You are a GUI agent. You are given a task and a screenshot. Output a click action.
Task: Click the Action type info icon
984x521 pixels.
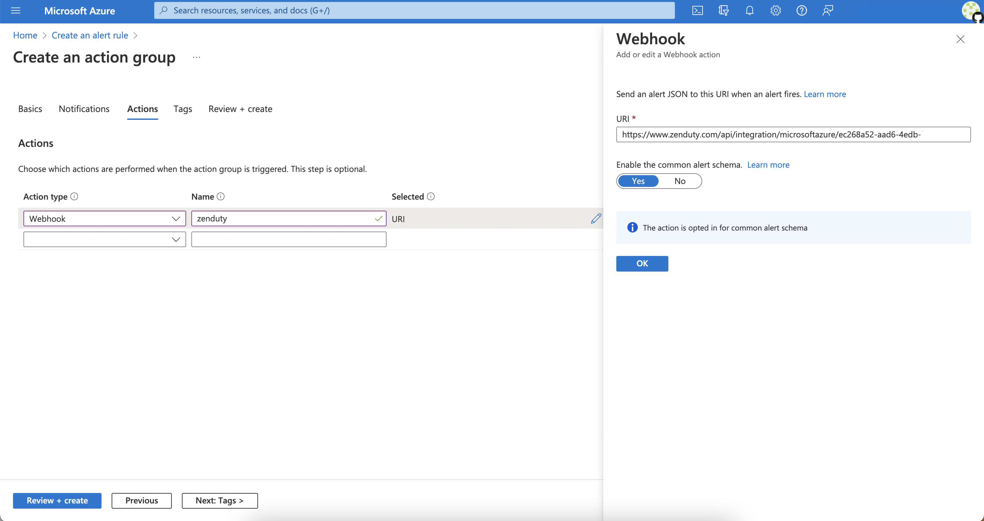click(75, 196)
